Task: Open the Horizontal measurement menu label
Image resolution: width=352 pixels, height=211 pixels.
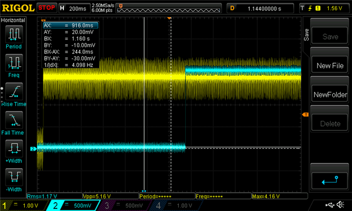Action: (x=13, y=20)
